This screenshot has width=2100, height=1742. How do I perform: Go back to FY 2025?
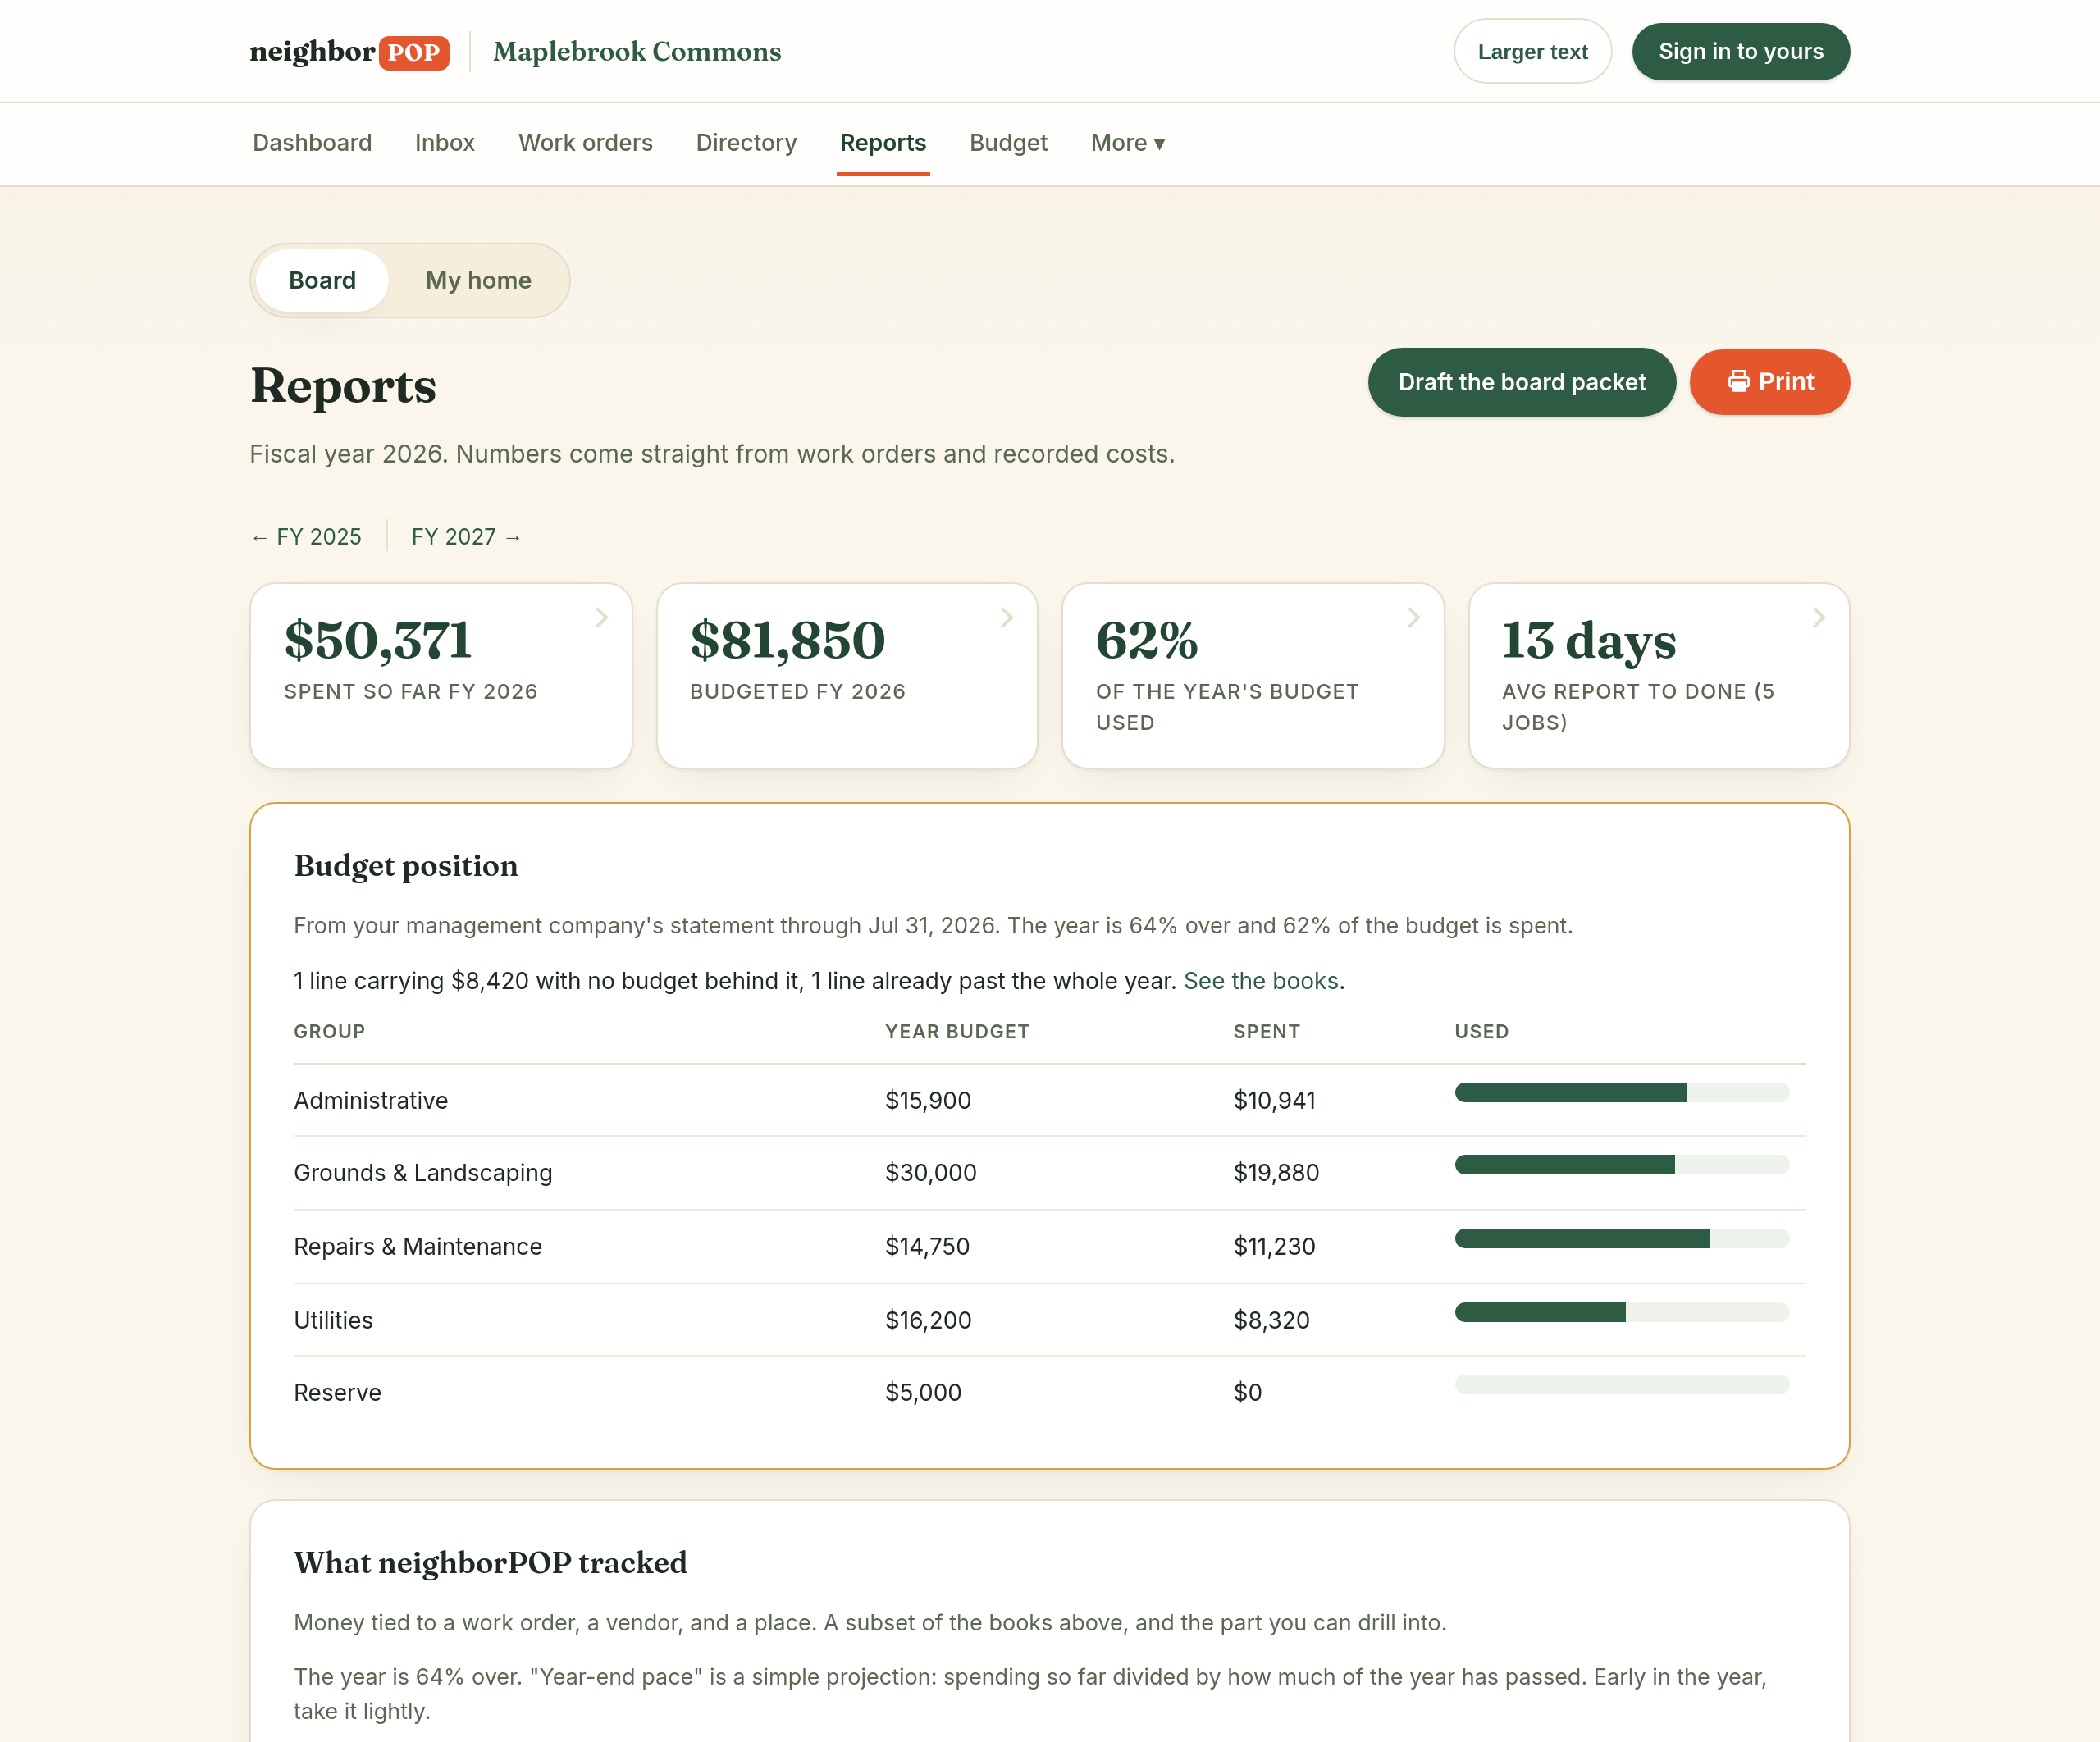point(306,537)
